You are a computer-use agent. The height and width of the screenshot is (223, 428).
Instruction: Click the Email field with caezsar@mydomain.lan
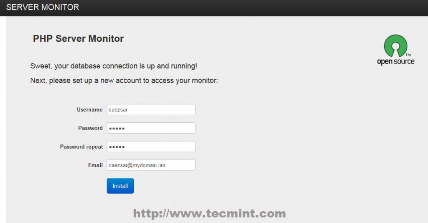click(151, 165)
